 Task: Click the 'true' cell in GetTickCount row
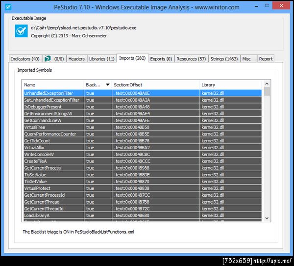tap(98, 141)
